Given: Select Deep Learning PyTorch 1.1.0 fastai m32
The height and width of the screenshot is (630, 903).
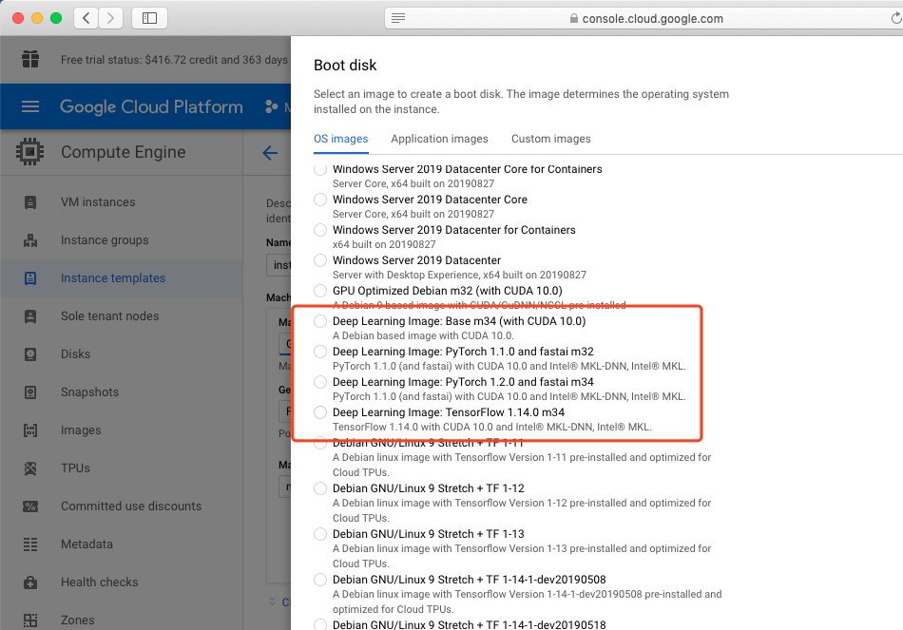Looking at the screenshot, I should tap(320, 352).
